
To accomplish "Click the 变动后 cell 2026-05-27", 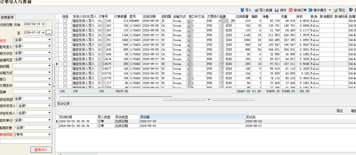I will (x=300, y=126).
